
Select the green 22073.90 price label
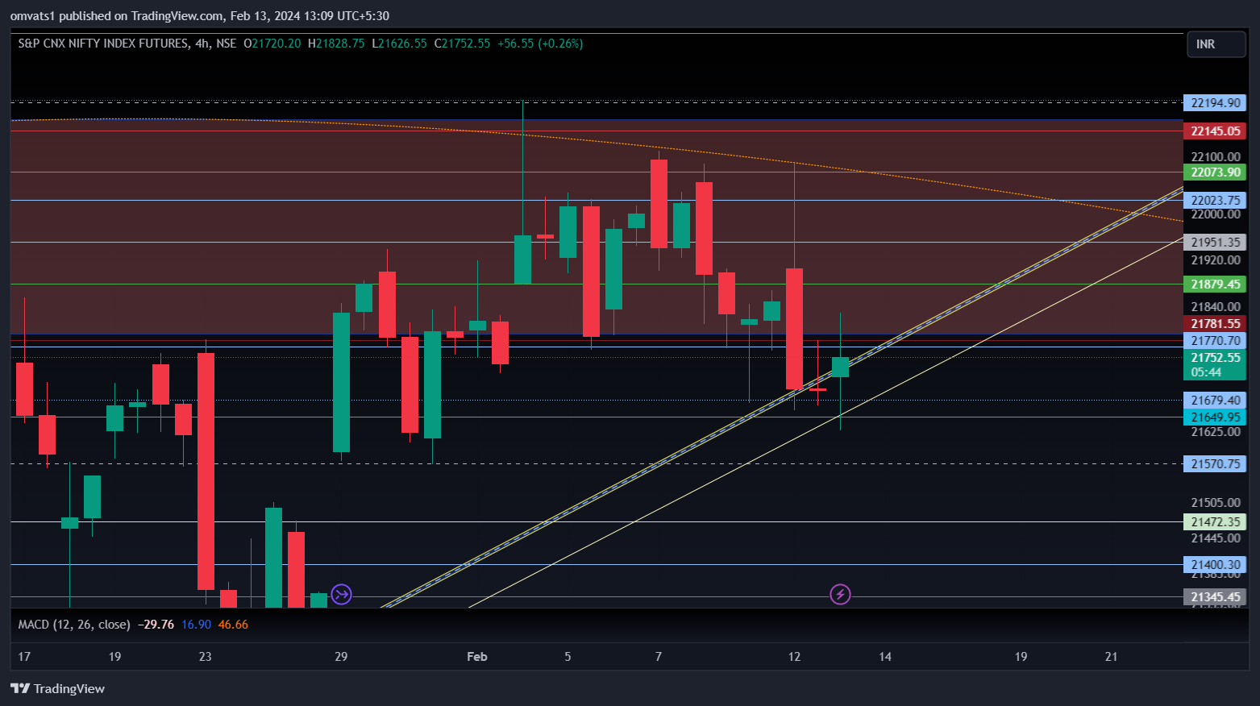click(x=1215, y=172)
